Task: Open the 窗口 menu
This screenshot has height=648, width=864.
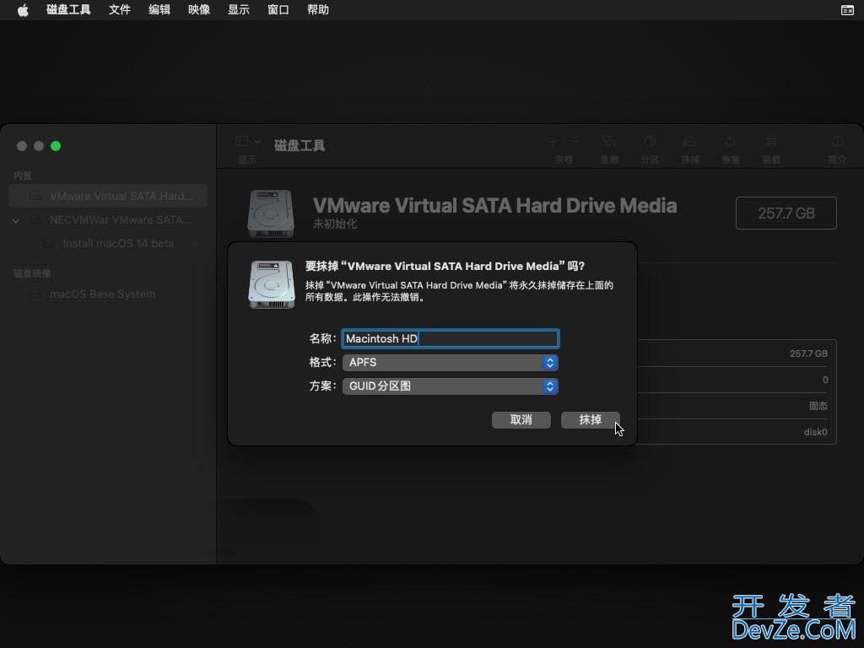Action: pyautogui.click(x=278, y=10)
